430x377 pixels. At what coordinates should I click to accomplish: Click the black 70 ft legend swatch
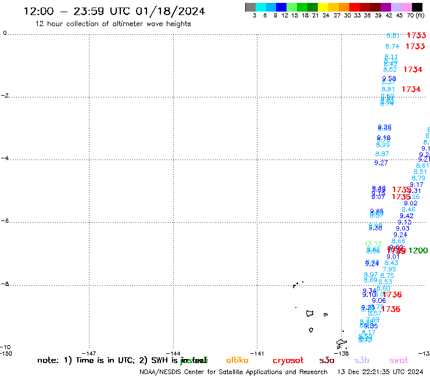pyautogui.click(x=417, y=7)
